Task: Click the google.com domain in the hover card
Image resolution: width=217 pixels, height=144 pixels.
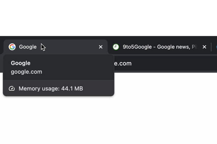Action: tap(27, 71)
